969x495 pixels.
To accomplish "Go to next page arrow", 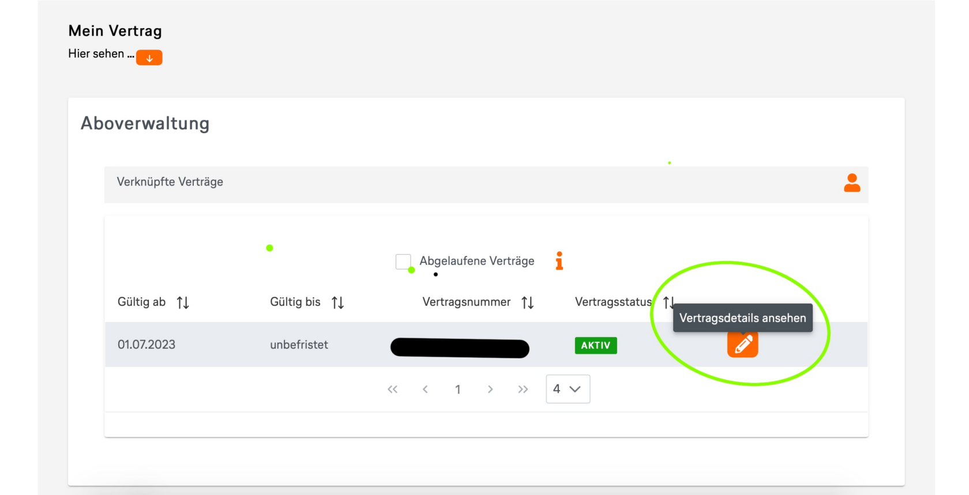I will tap(490, 390).
